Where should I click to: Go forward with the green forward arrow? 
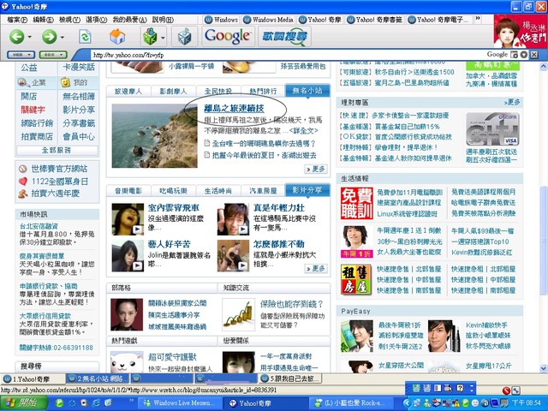tap(50, 36)
